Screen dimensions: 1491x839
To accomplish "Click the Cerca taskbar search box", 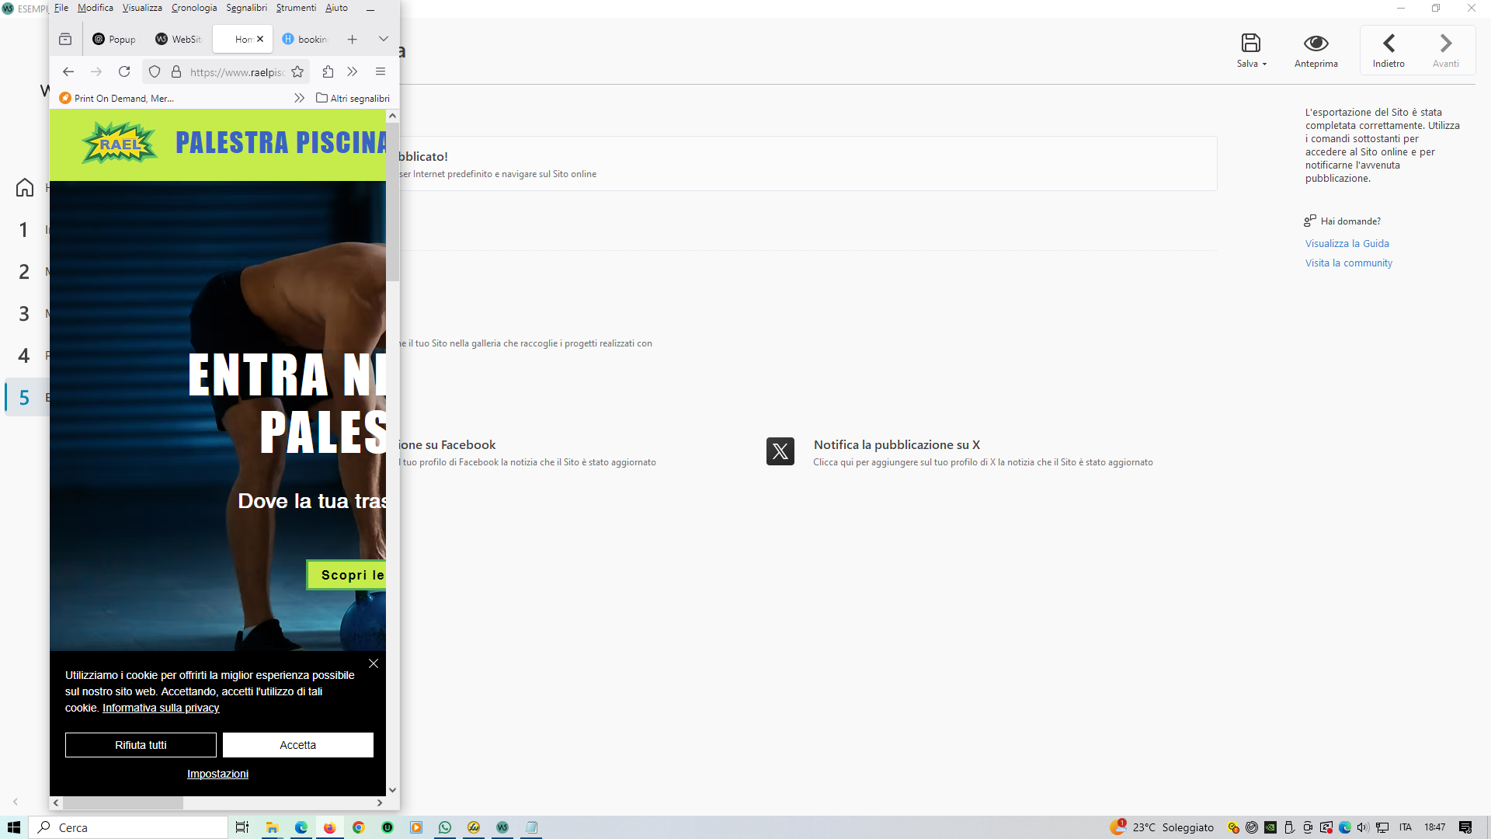I will click(129, 827).
